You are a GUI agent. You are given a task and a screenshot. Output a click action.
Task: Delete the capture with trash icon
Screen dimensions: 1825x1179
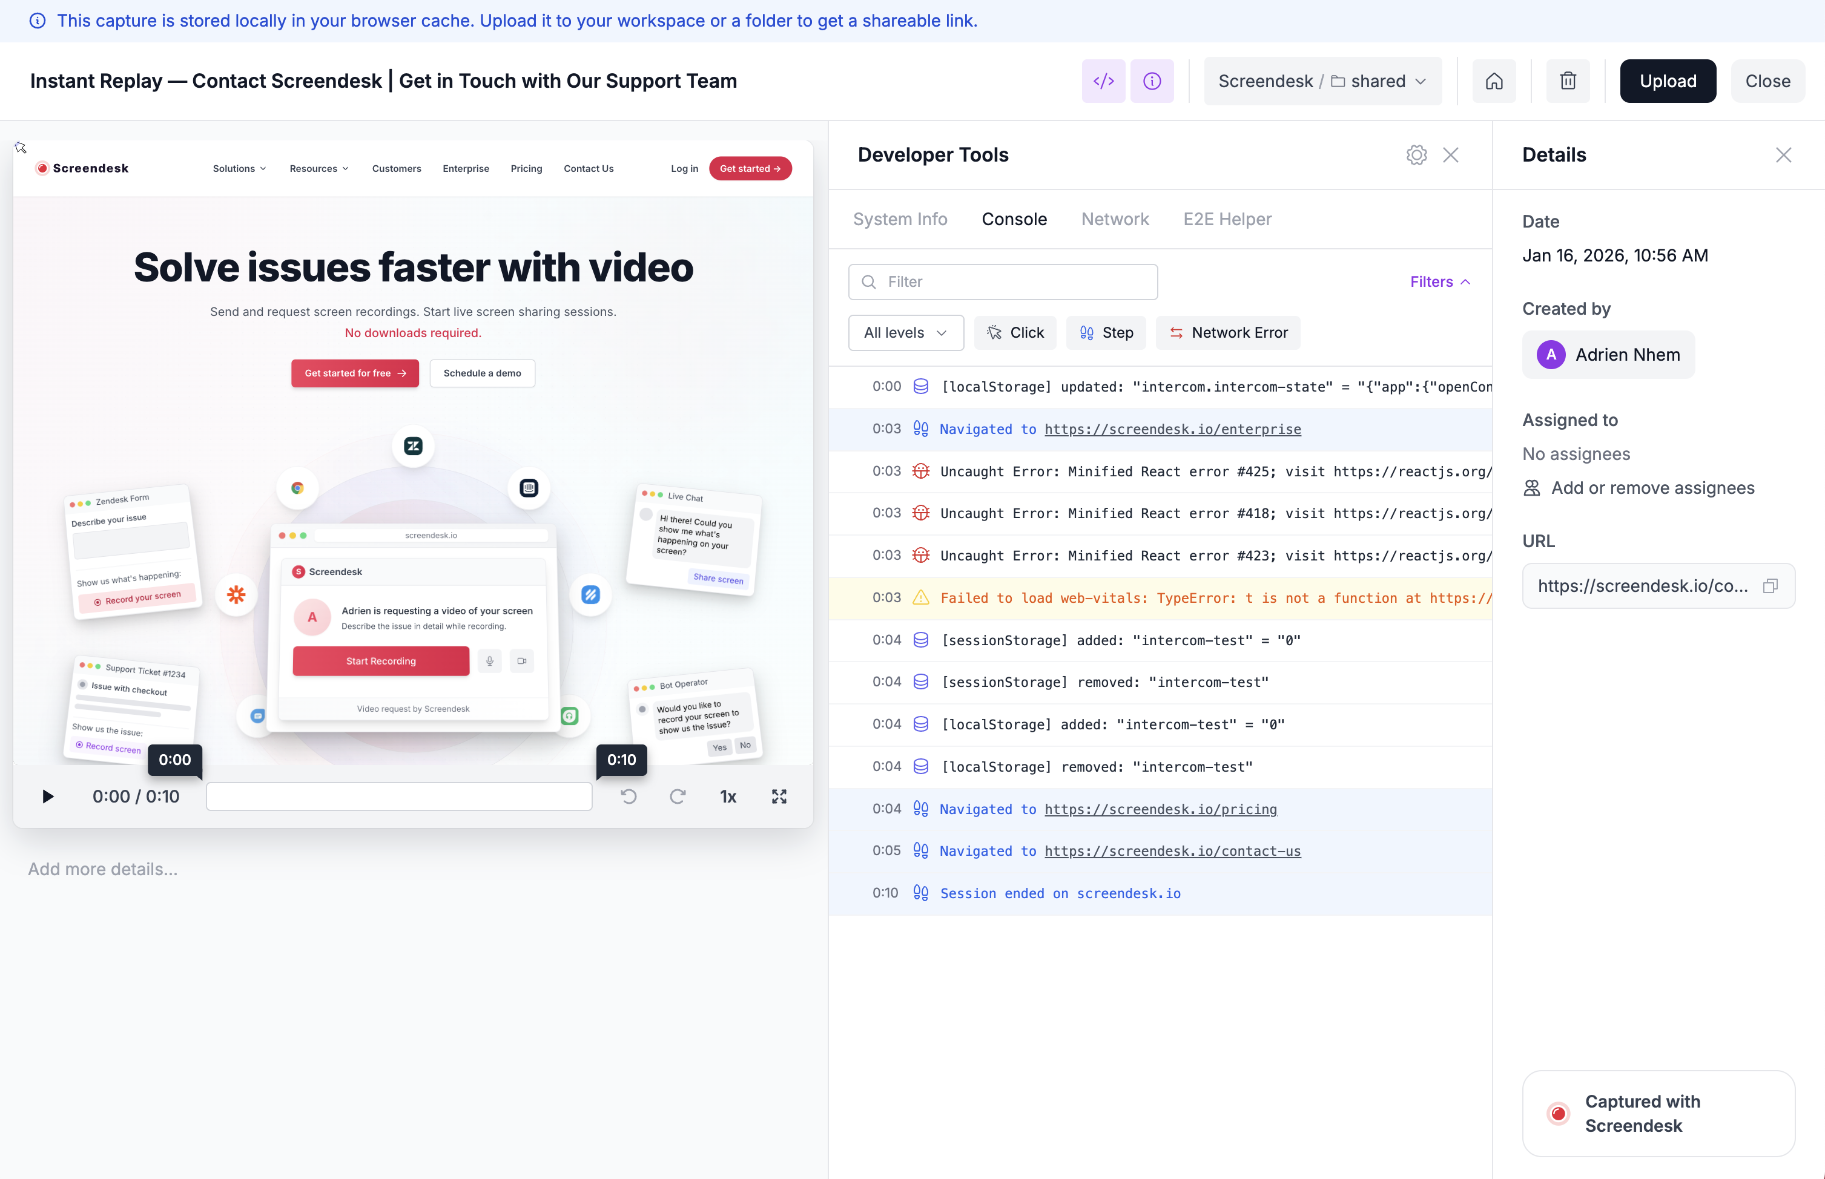tap(1568, 81)
